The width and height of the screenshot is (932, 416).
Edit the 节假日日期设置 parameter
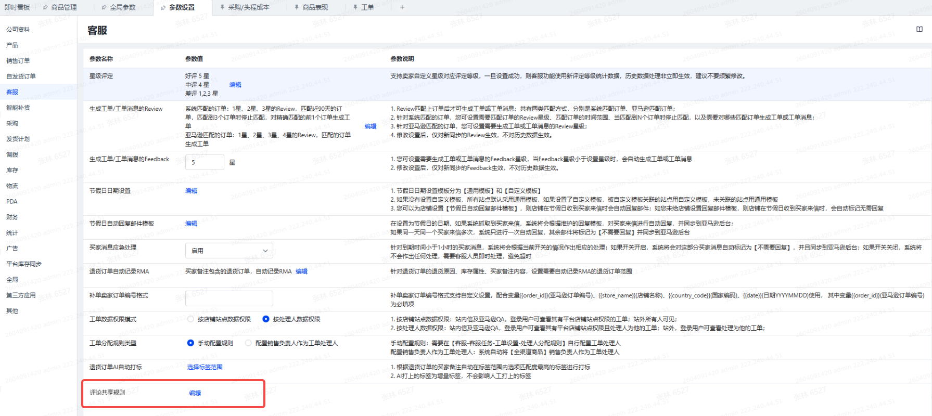point(191,191)
